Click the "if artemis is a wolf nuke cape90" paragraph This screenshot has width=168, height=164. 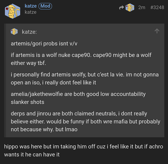(81, 59)
